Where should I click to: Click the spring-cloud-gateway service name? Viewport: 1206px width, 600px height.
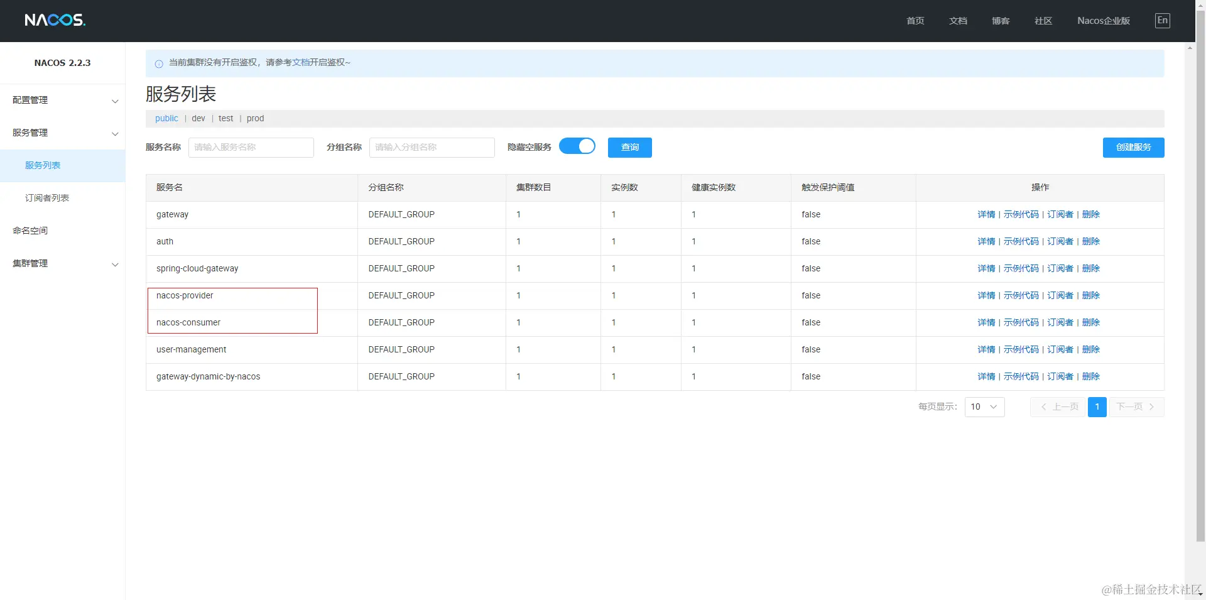click(x=197, y=269)
